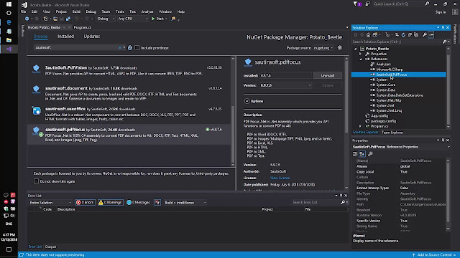
Task: Click the feedback icon in title bar
Action: click(x=367, y=4)
